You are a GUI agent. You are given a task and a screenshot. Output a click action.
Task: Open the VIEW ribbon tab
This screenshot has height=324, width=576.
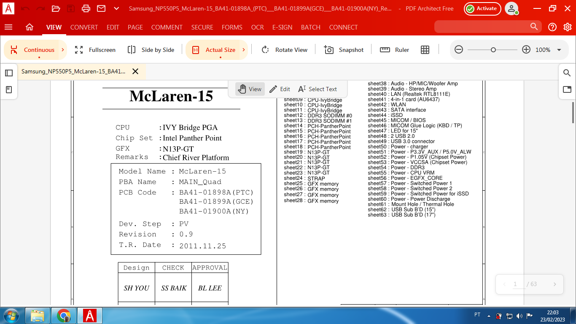pos(54,27)
